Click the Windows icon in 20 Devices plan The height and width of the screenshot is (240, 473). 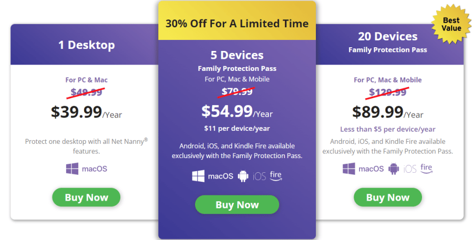coord(349,169)
